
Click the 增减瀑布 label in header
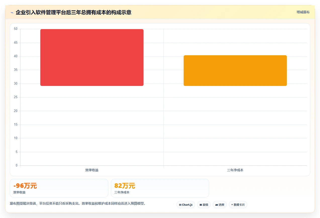[x=303, y=12]
